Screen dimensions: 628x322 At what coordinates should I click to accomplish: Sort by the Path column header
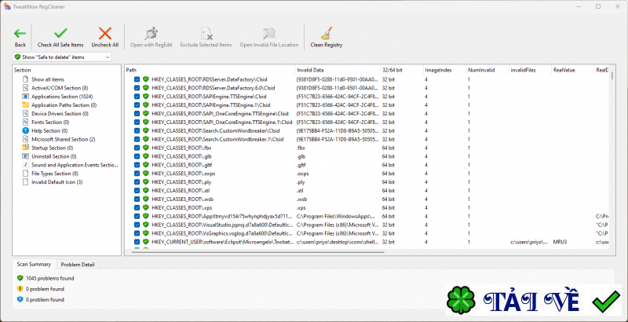(x=210, y=70)
